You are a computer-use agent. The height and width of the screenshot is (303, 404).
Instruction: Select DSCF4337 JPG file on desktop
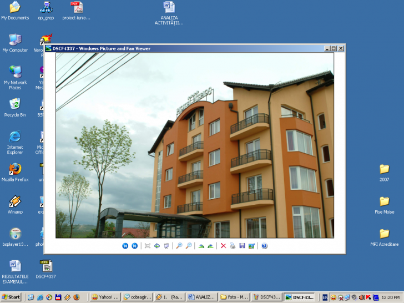46,270
